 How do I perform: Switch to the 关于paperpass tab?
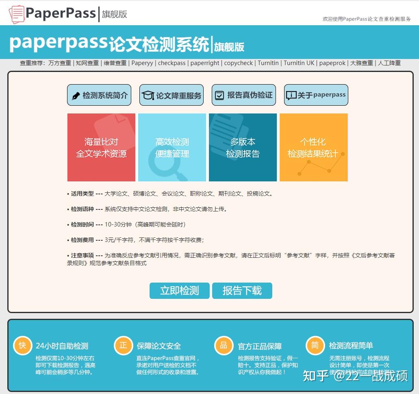[x=316, y=94]
